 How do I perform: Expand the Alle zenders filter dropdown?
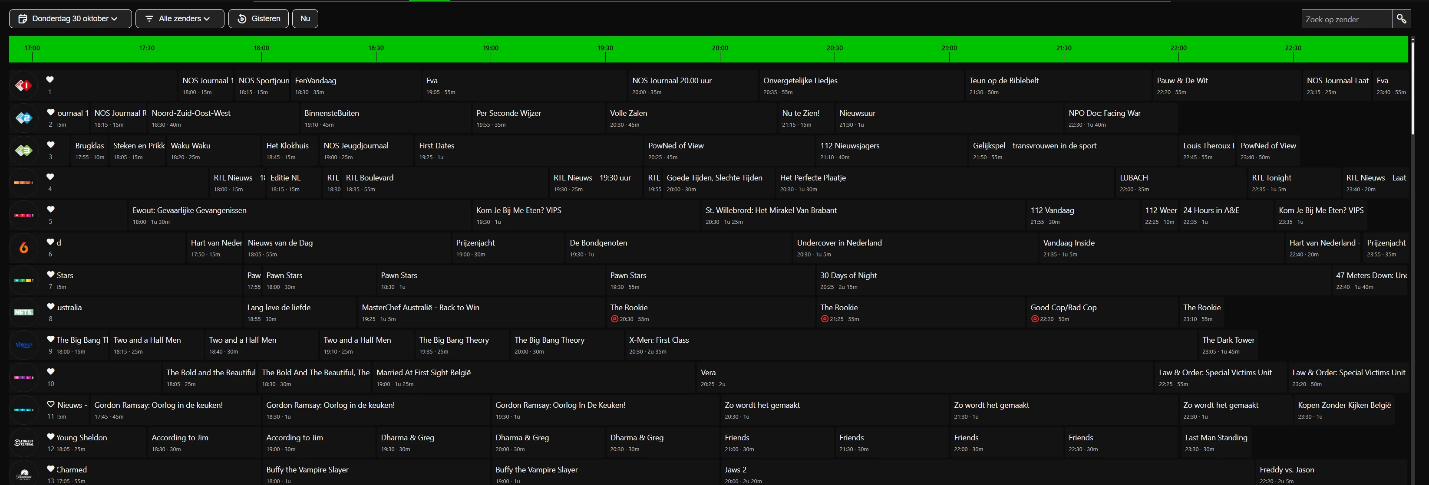point(179,19)
